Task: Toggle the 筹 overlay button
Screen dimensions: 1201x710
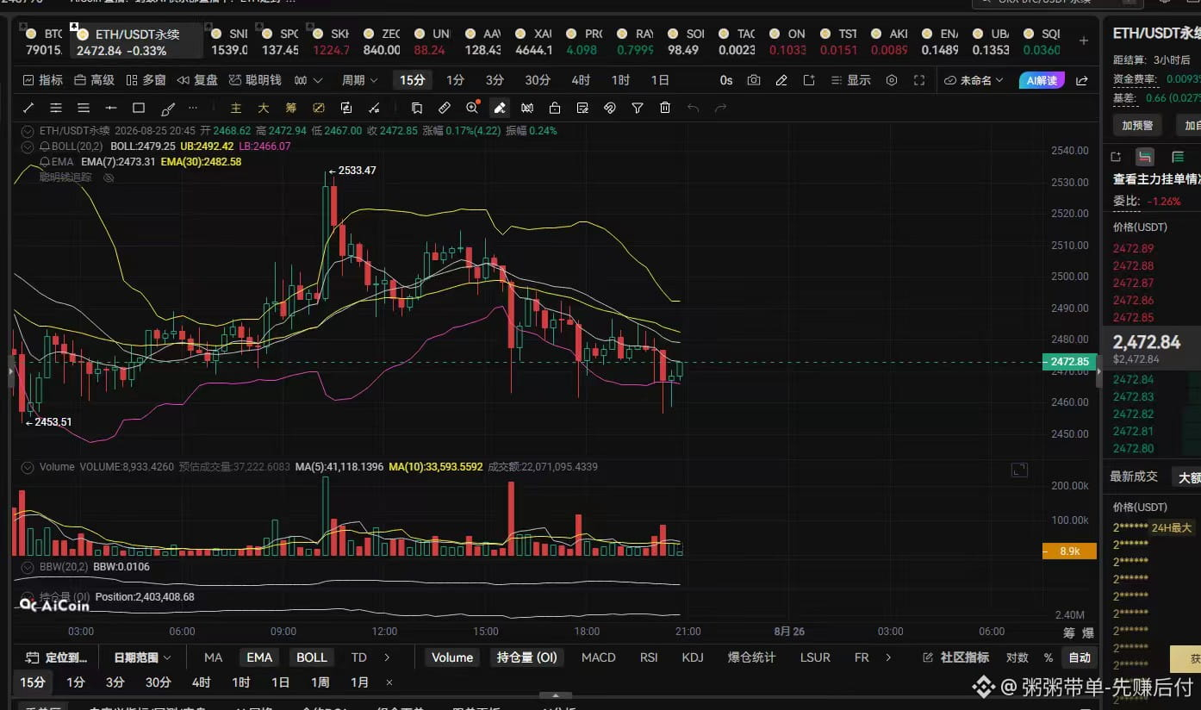Action: point(291,109)
